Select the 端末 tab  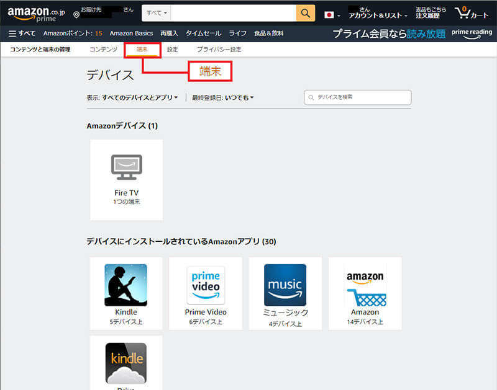pos(142,50)
